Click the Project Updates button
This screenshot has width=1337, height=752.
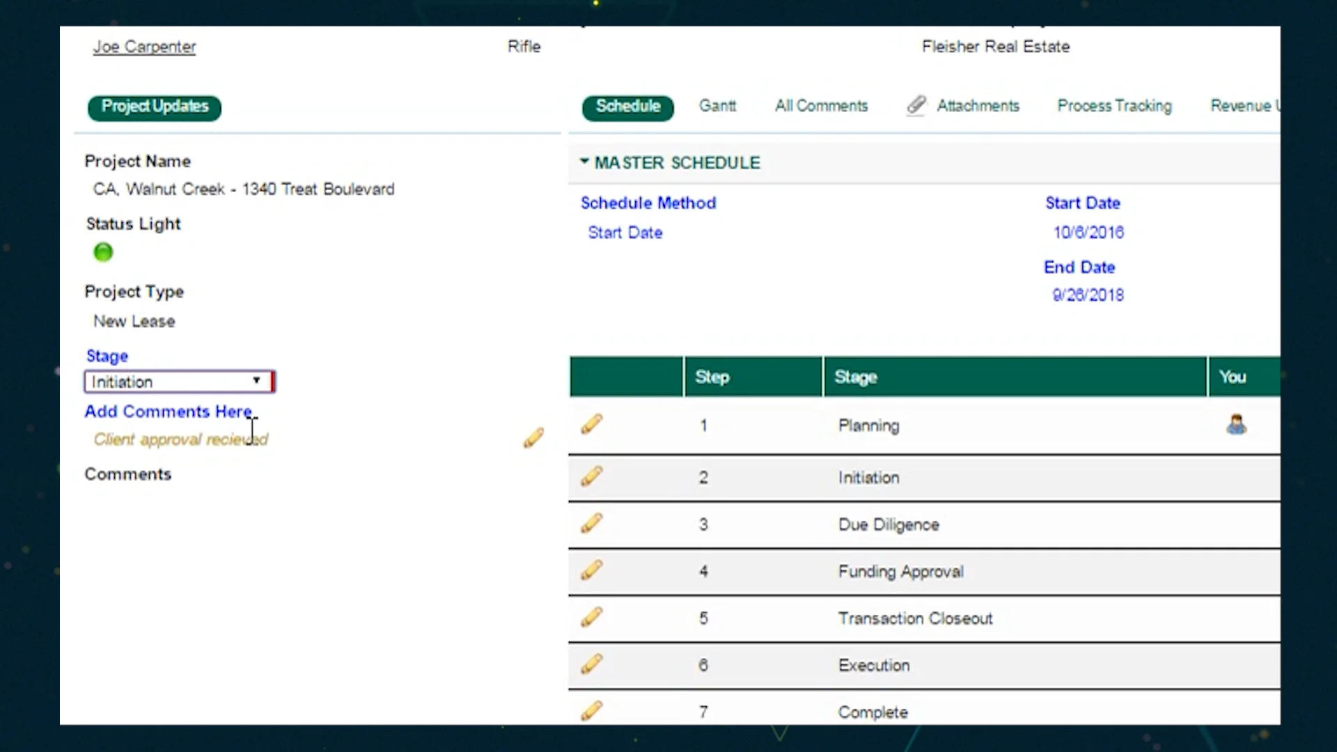(155, 107)
